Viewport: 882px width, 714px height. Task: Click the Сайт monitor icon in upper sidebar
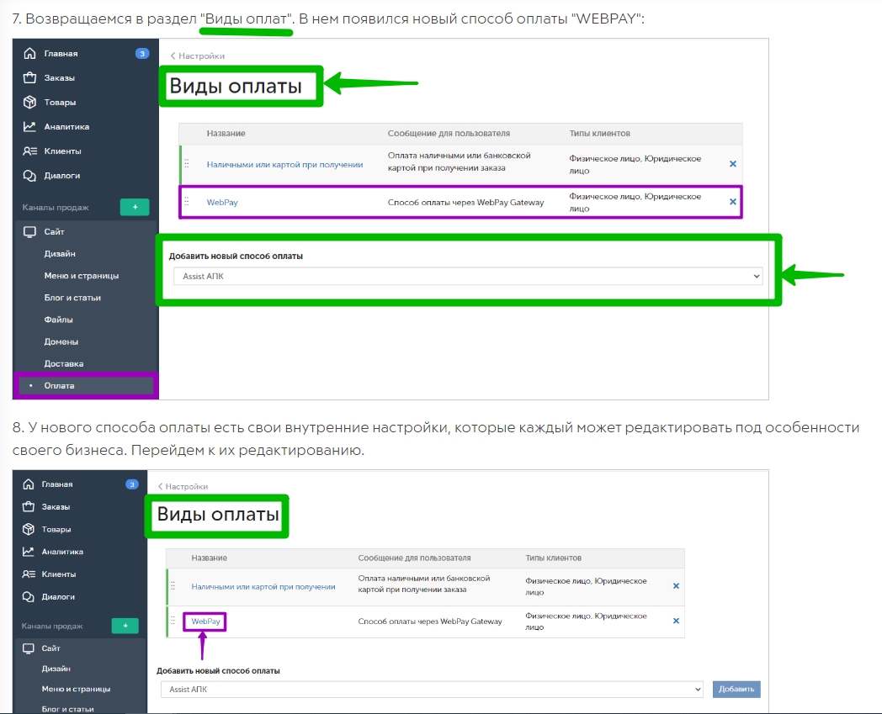pyautogui.click(x=29, y=231)
